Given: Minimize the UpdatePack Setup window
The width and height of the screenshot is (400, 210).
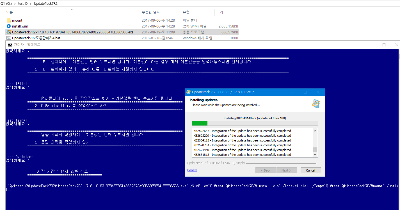Looking at the screenshot, I should coord(292,92).
